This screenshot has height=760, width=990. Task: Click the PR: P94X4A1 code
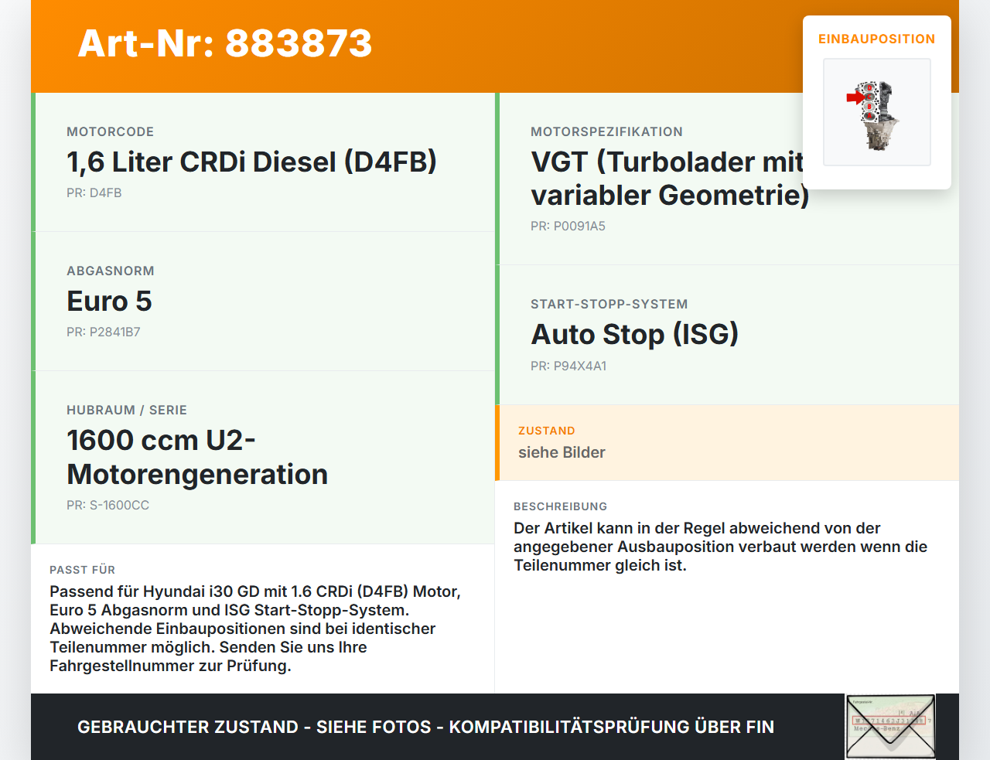click(568, 366)
